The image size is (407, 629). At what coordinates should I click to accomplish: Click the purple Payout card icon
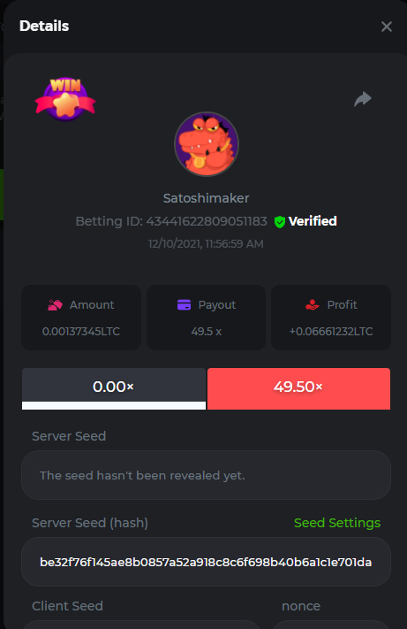(185, 305)
